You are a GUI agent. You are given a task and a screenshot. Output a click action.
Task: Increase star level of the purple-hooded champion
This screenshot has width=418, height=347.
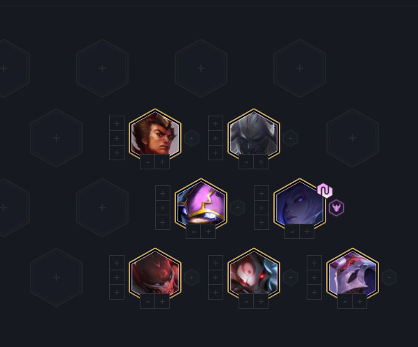(208, 231)
